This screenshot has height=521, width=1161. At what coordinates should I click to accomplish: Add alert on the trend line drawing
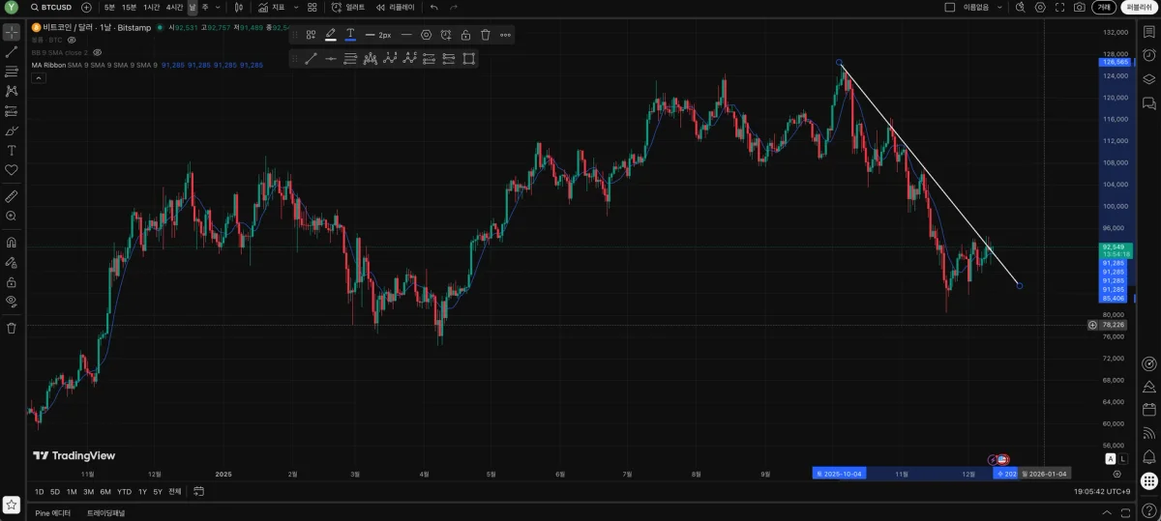(446, 35)
